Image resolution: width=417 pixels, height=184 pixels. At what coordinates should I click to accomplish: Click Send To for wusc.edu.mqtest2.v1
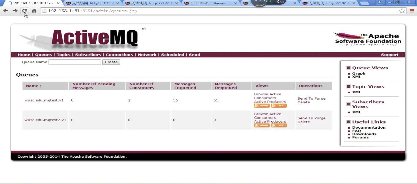pos(305,118)
